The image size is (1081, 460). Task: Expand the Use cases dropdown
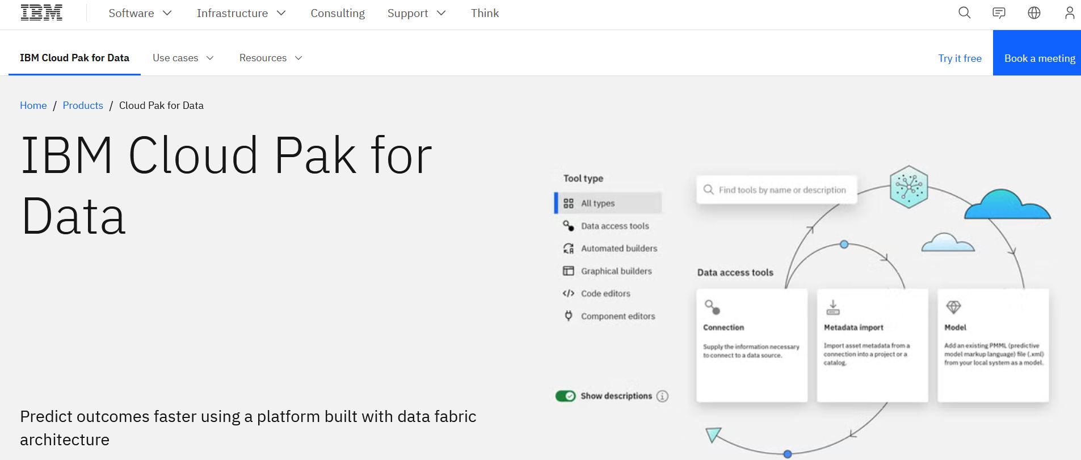tap(183, 58)
